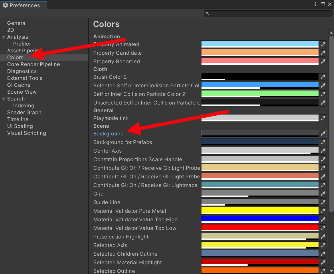
Task: Click the eyedropper for Background for Prefabs
Action: [x=323, y=142]
